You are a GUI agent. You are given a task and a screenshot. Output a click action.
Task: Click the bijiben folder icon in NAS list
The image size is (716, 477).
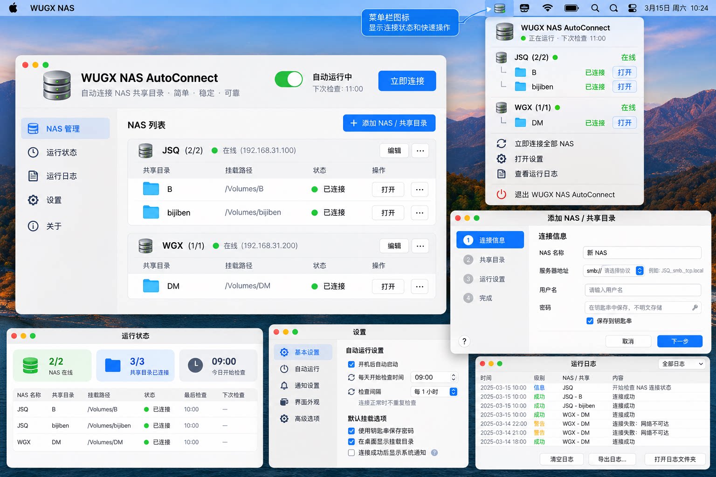pyautogui.click(x=151, y=212)
